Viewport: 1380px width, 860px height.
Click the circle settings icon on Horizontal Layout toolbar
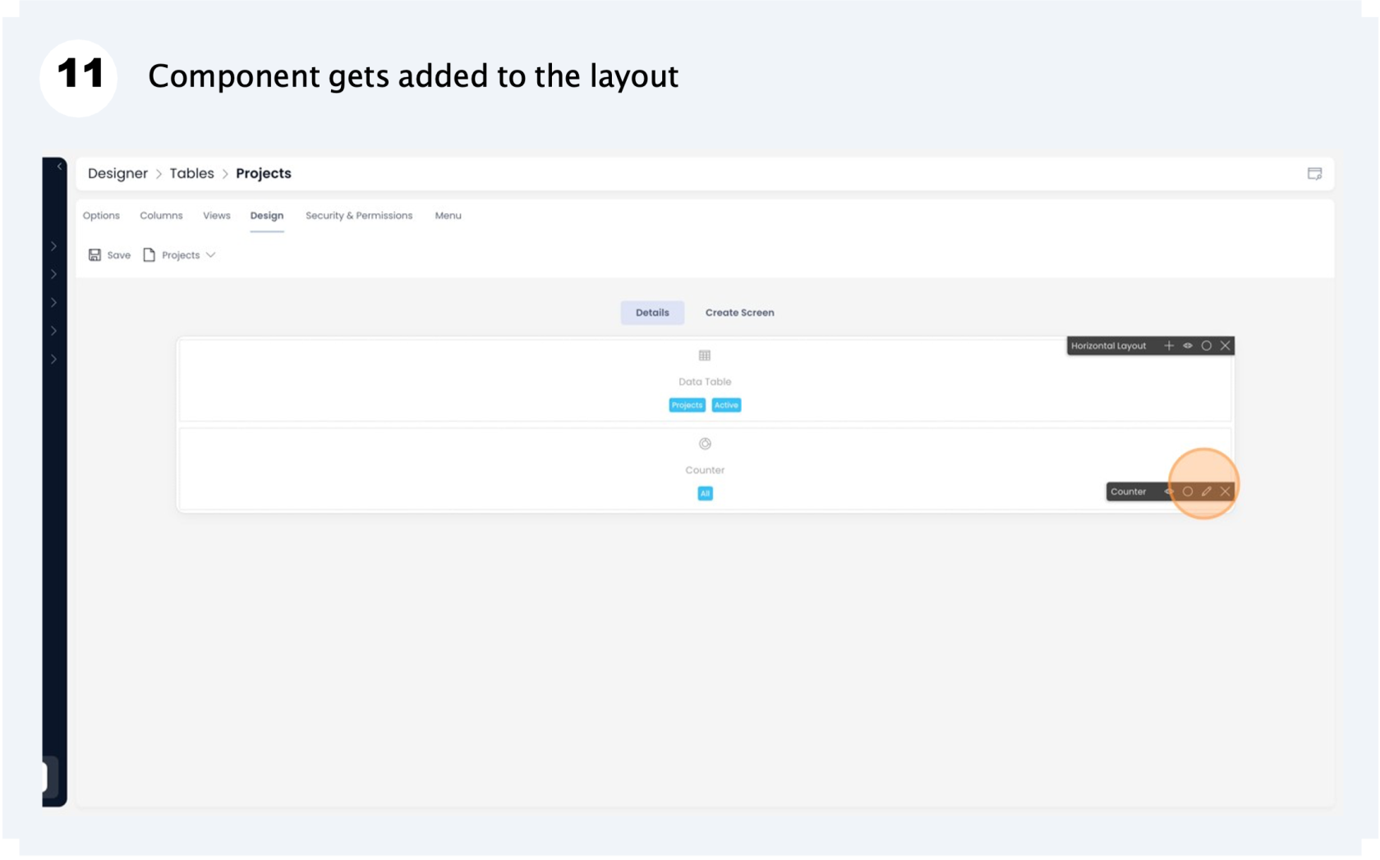point(1206,345)
